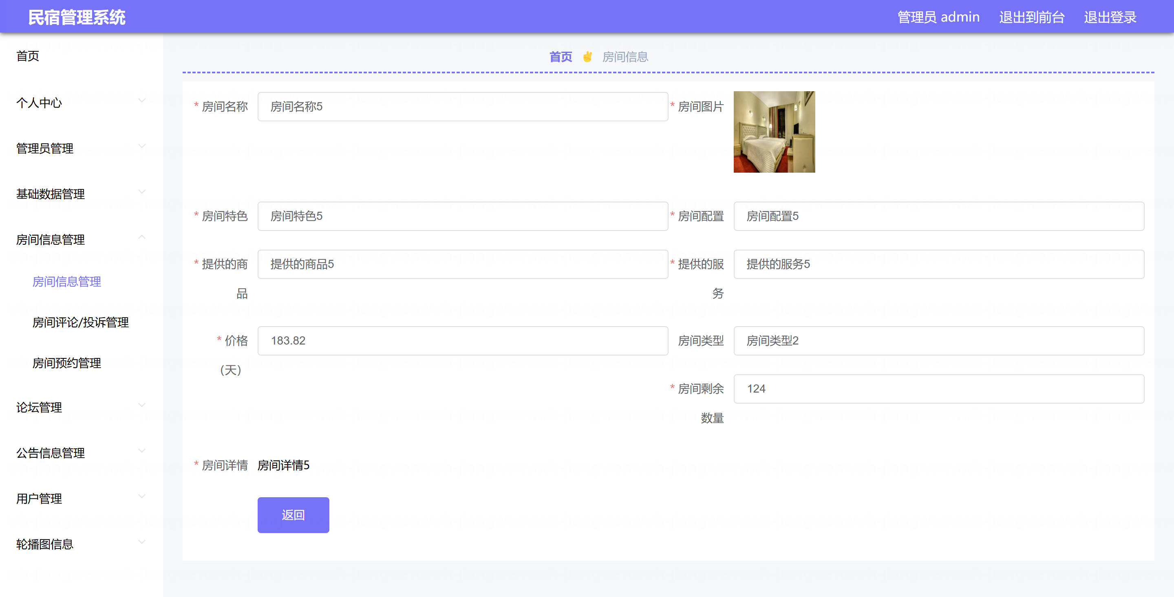Click the 房间名称 input field
Viewport: 1174px width, 597px height.
pos(463,107)
